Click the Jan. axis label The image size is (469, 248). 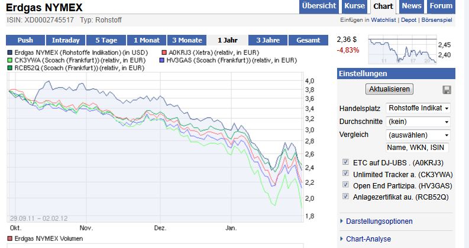(x=231, y=228)
